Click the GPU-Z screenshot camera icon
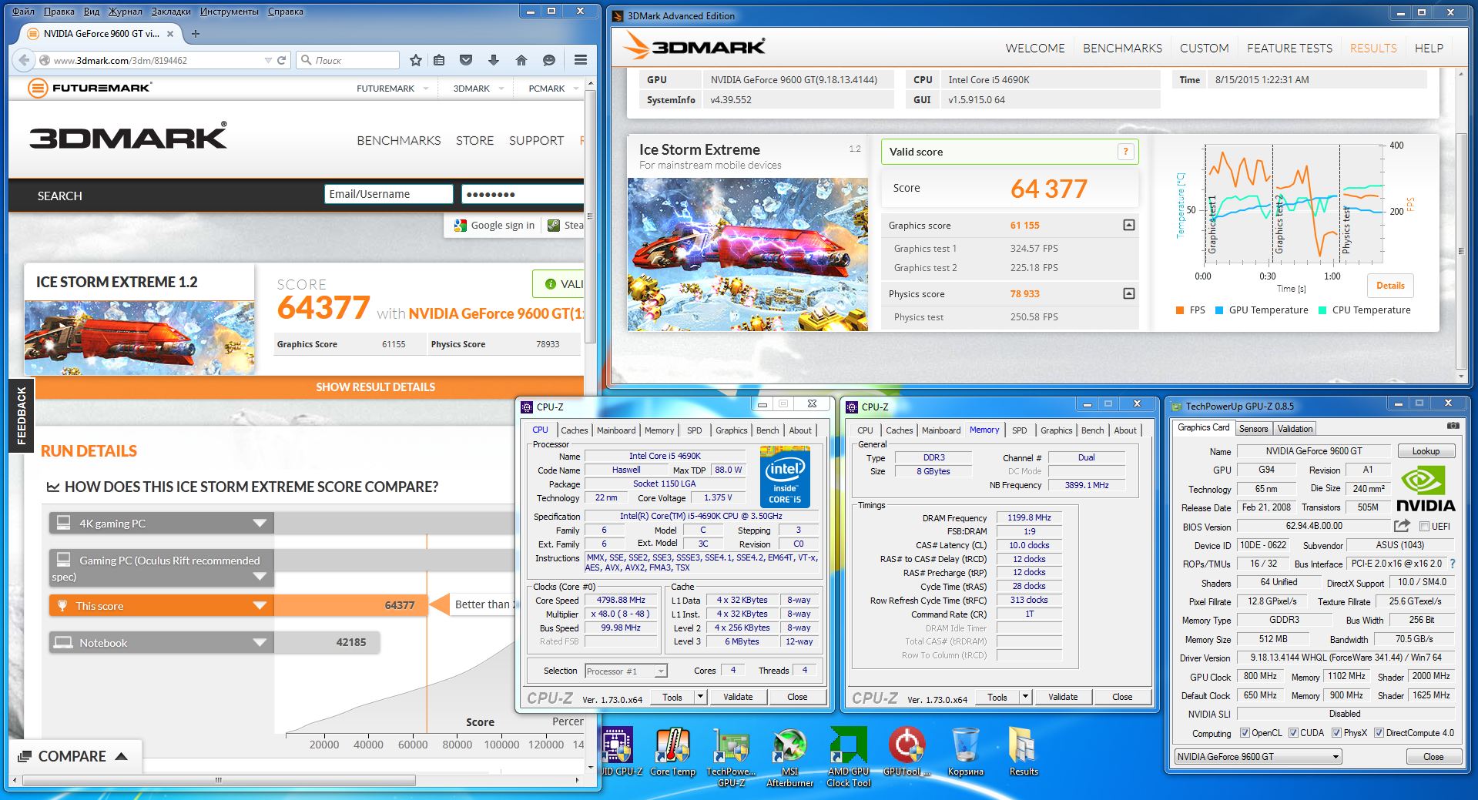 (1453, 426)
